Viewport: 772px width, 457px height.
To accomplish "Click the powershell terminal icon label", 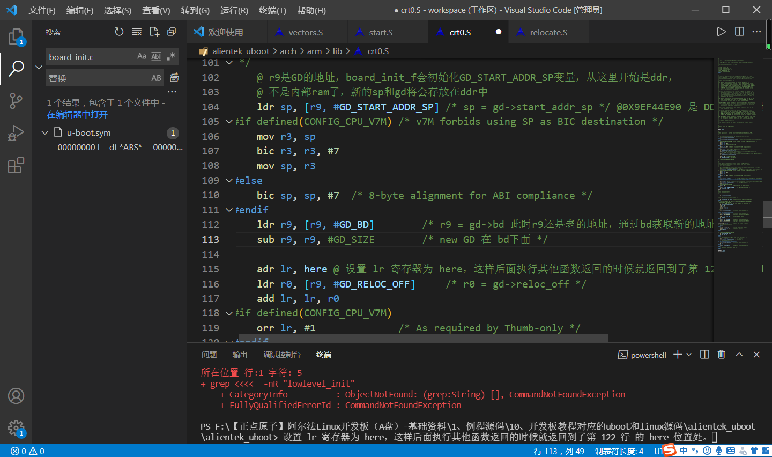I will click(642, 355).
